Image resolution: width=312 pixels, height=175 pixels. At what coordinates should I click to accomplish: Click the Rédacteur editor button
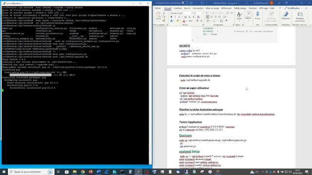(x=286, y=16)
